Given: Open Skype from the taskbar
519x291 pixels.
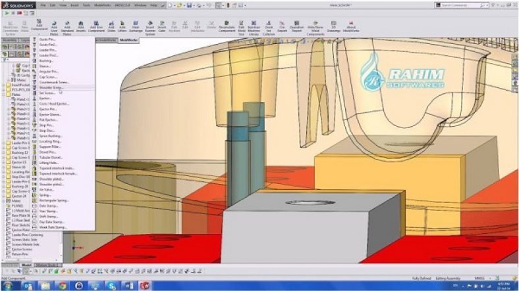Looking at the screenshot, I should [x=112, y=286].
